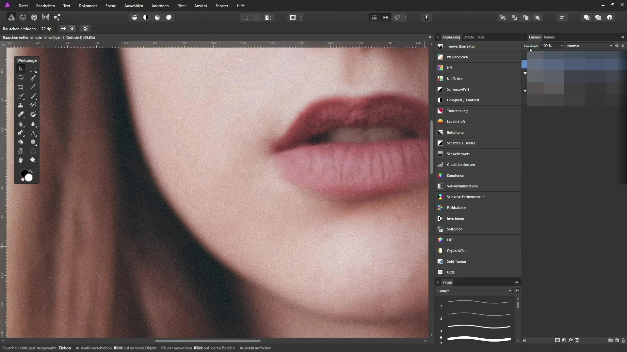The image size is (627, 352).
Task: Switch to Liquify Persona
Action: point(23,17)
